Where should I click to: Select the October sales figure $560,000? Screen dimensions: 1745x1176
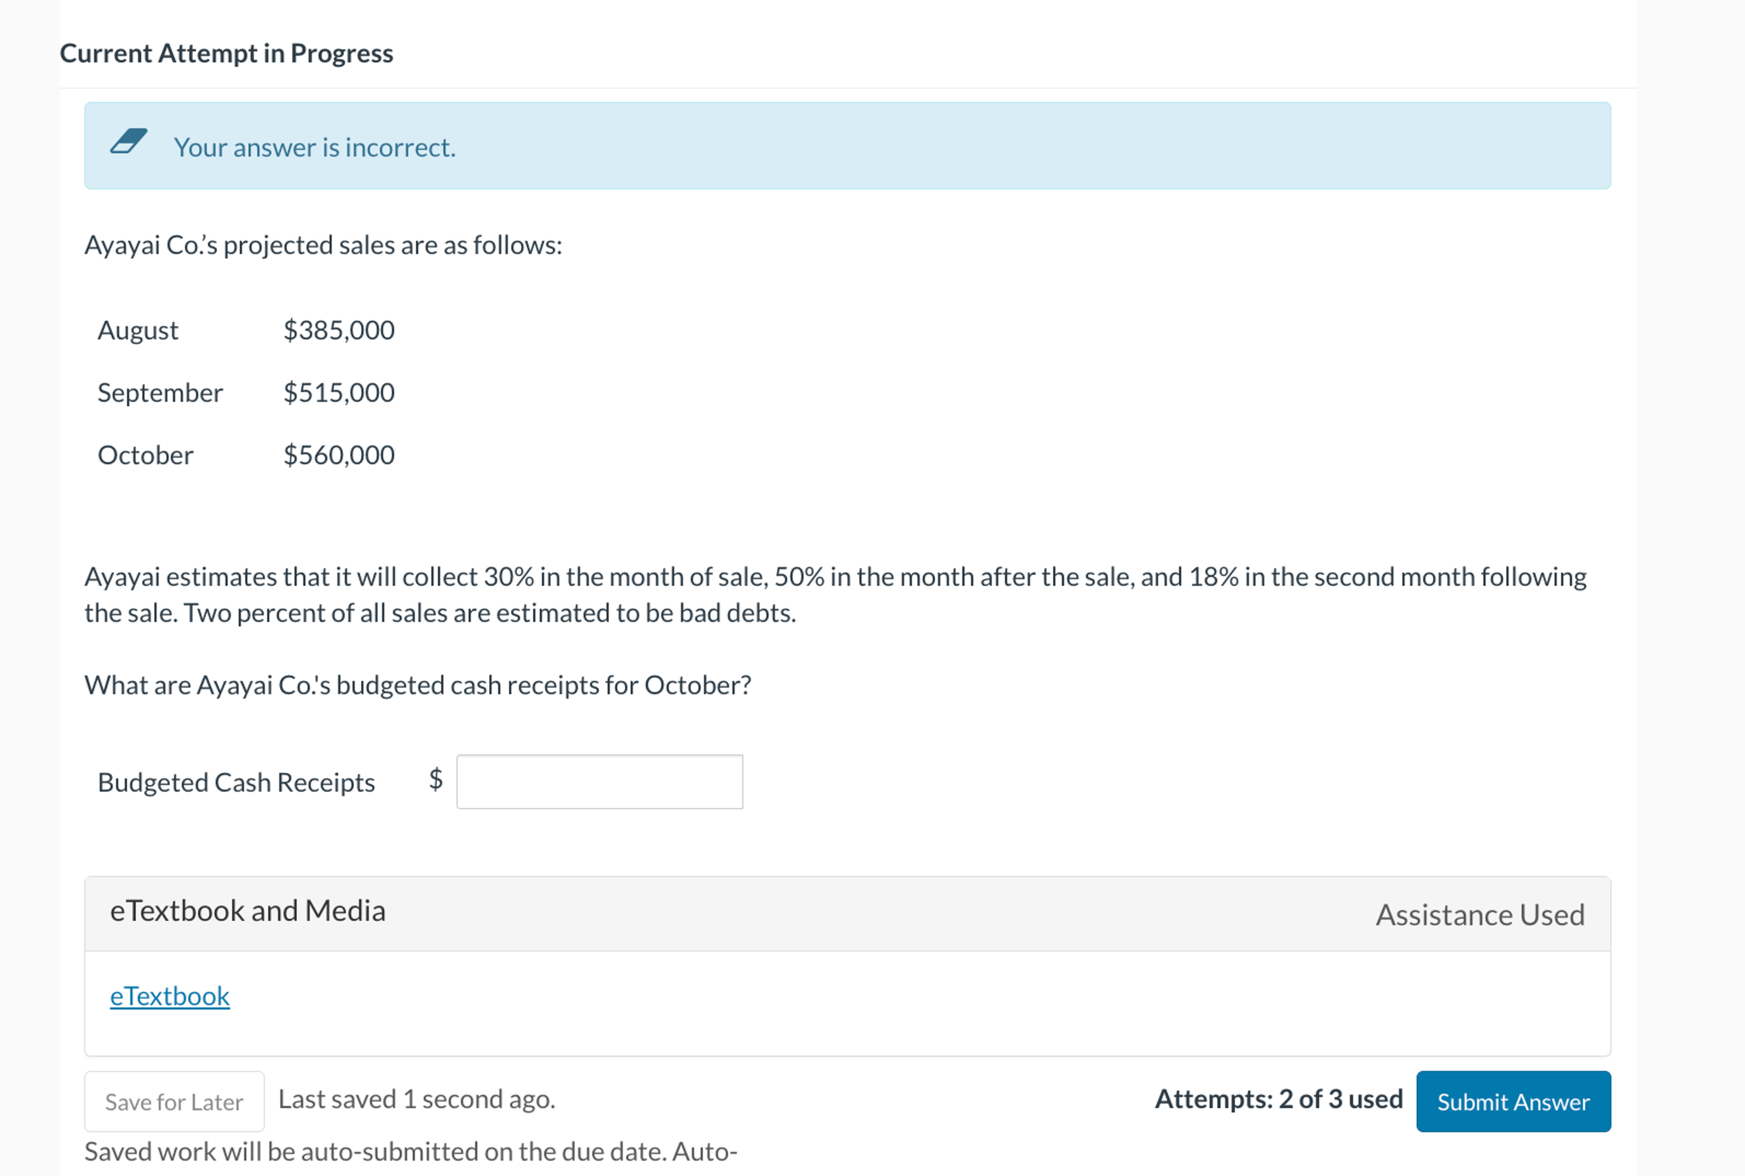[x=338, y=454]
